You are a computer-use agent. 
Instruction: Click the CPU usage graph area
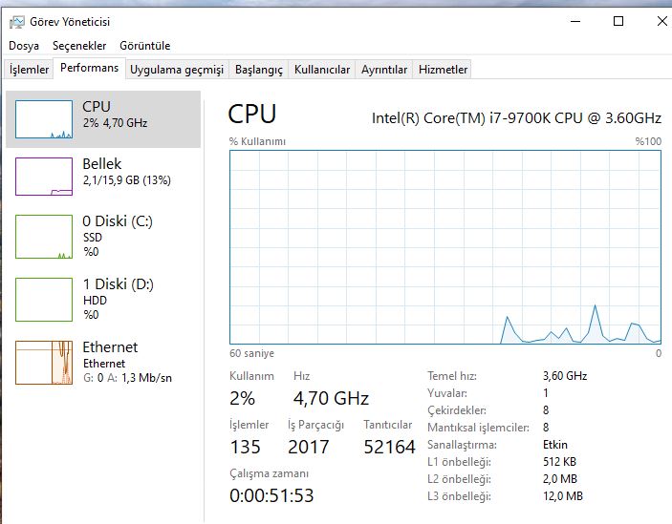coord(445,246)
